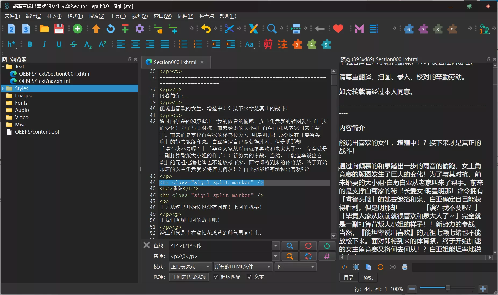Click the Save file floppy disk icon
This screenshot has height=295, width=498.
pos(59,29)
